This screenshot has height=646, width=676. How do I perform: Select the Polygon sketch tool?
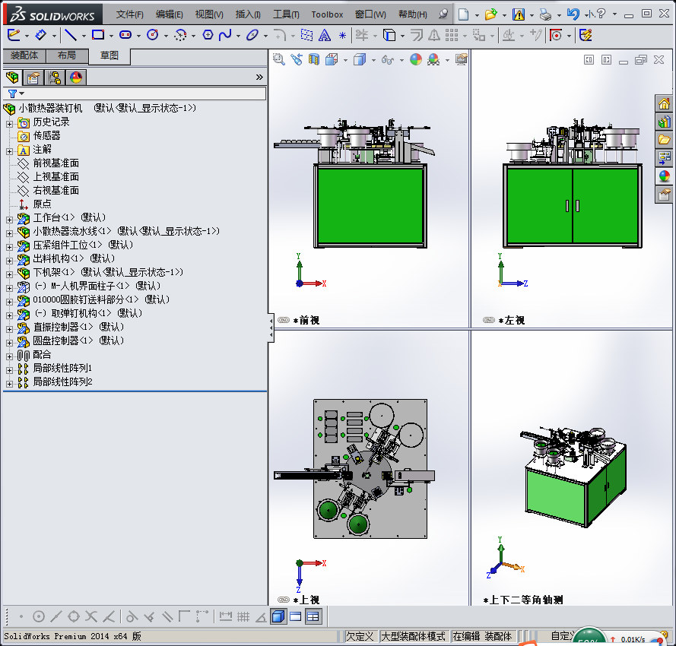click(208, 35)
